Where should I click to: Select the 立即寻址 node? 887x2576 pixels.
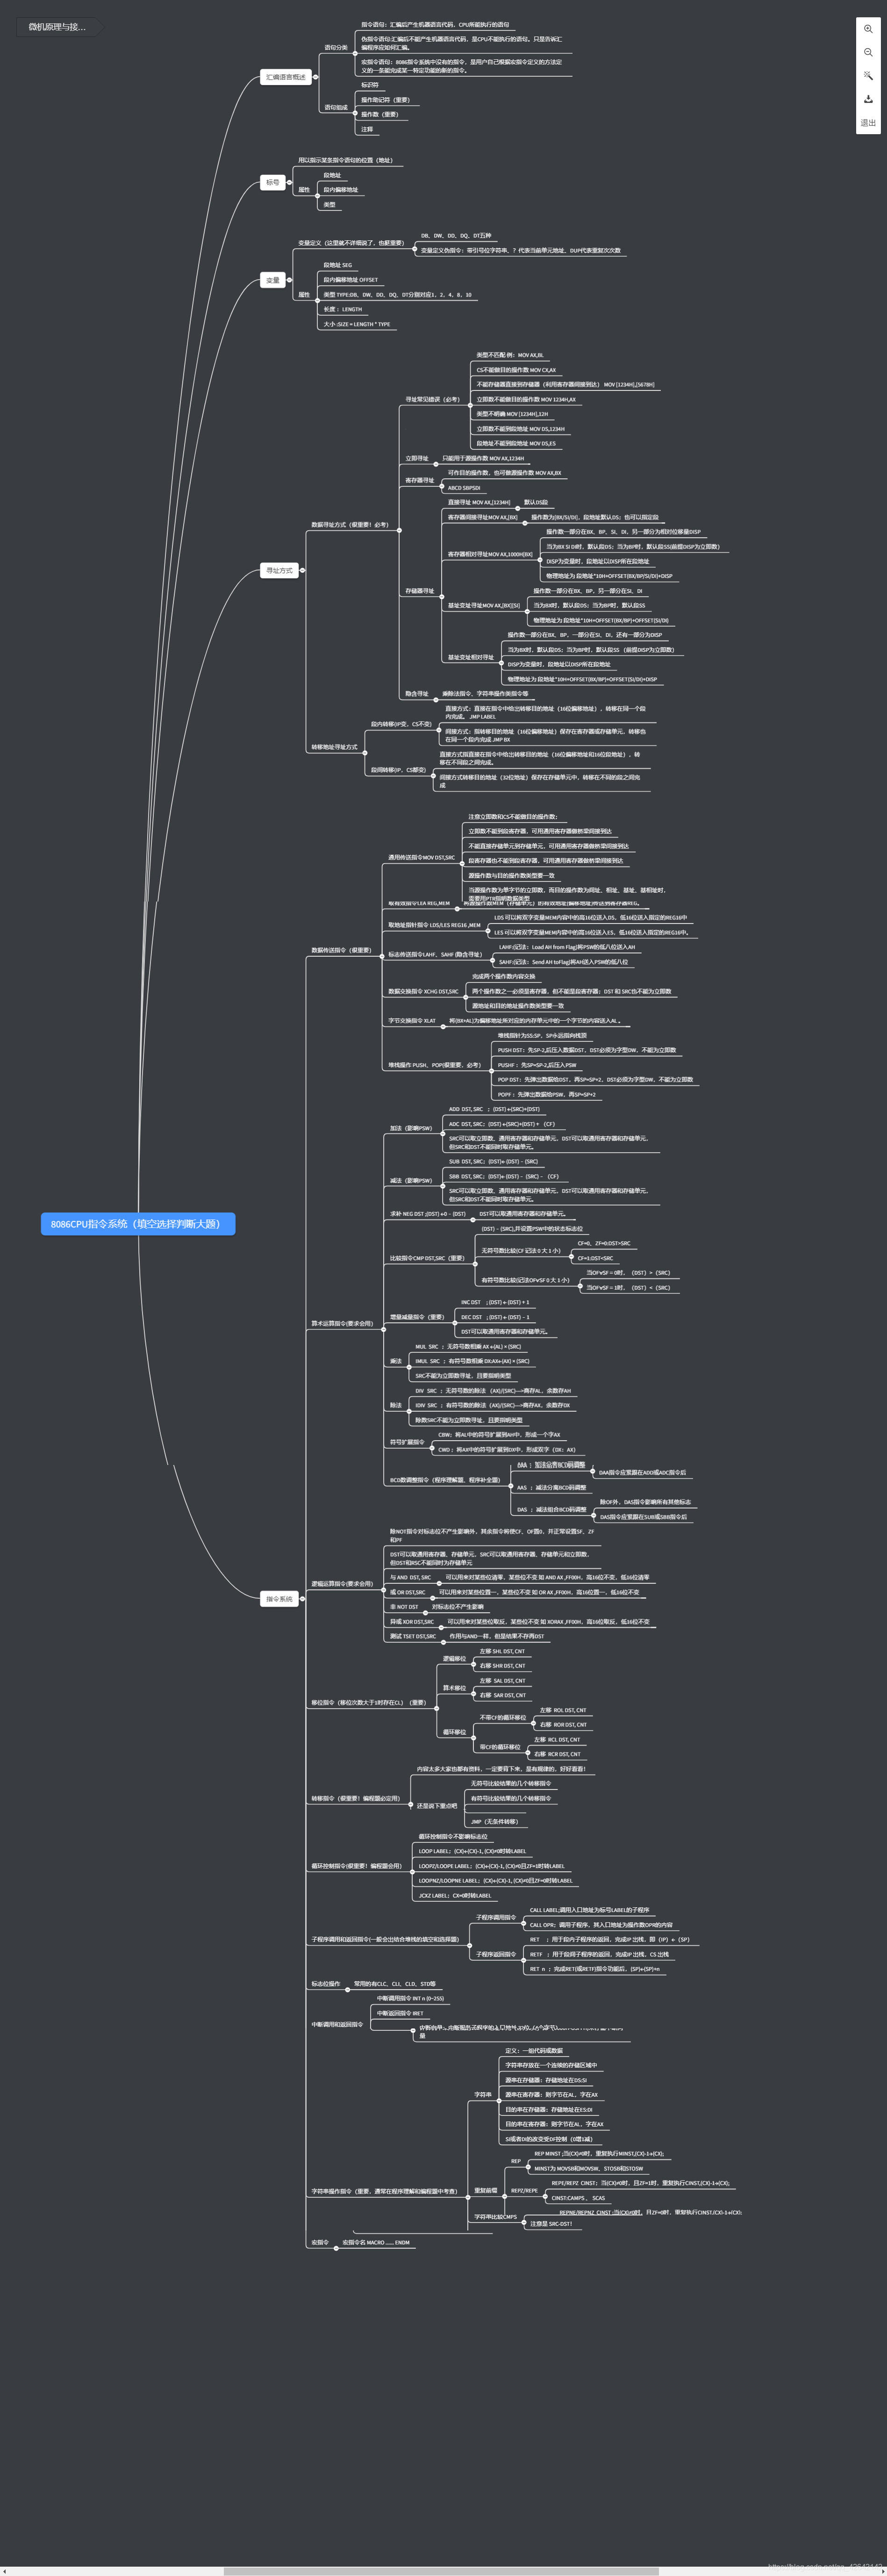(x=416, y=458)
